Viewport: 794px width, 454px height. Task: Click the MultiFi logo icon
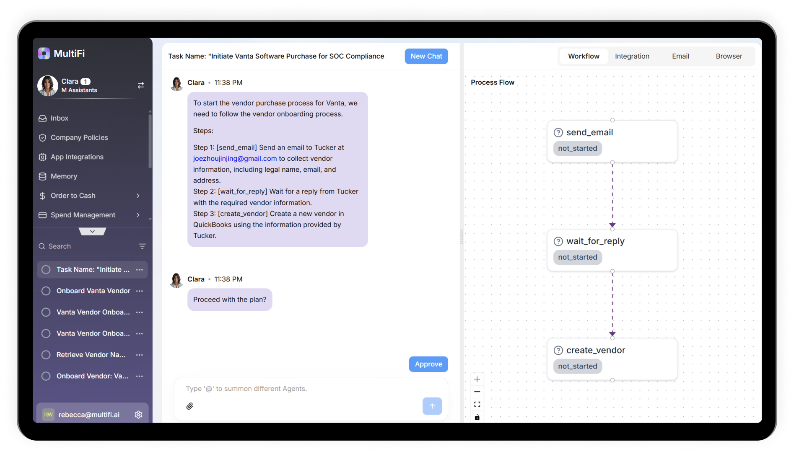coord(44,53)
